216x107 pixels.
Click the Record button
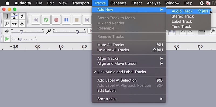click(x=56, y=20)
